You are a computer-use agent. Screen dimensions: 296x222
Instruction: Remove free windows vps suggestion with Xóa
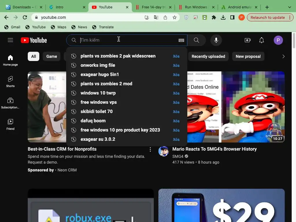[176, 102]
